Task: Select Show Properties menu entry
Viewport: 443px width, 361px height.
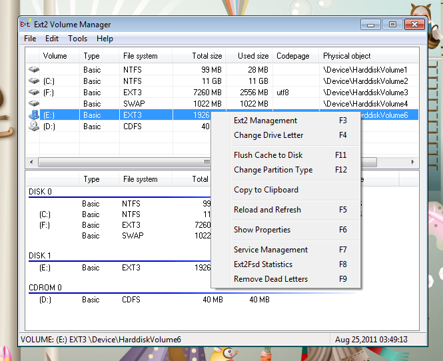Action: pyautogui.click(x=285, y=230)
